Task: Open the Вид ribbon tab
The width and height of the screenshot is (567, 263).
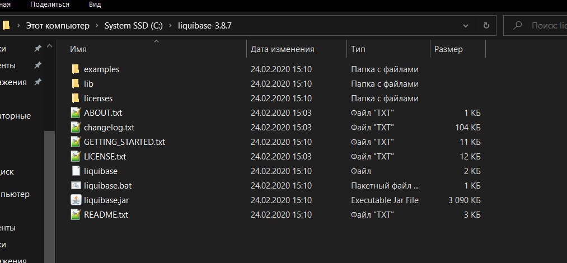Action: tap(95, 4)
